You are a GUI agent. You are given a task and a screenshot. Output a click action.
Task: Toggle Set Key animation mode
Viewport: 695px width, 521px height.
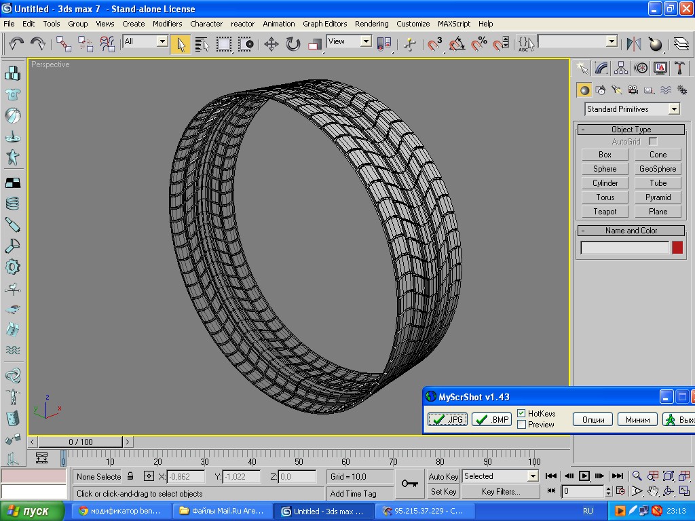(443, 491)
